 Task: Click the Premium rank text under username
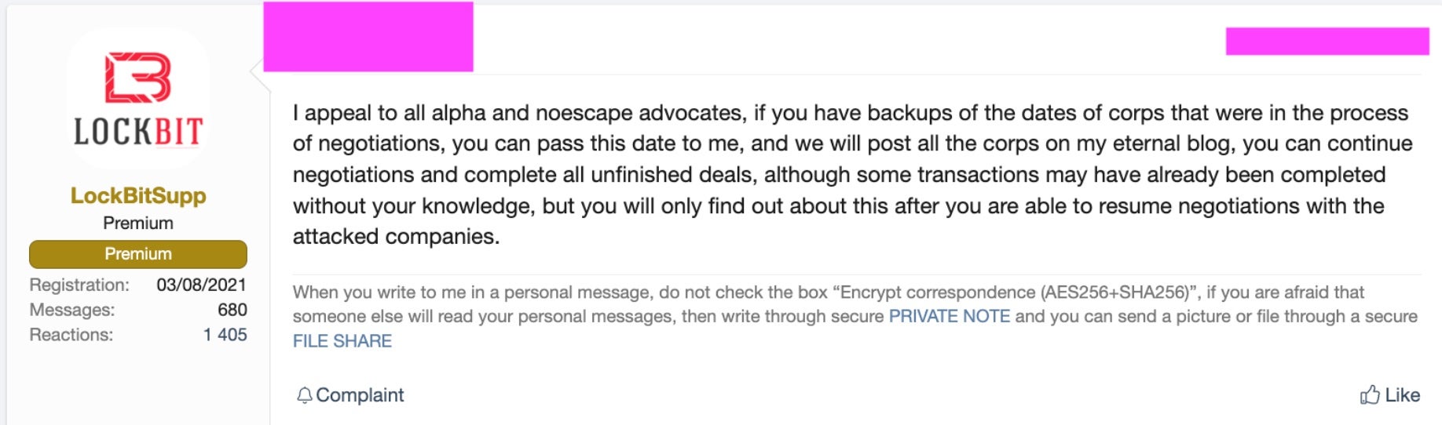[138, 223]
